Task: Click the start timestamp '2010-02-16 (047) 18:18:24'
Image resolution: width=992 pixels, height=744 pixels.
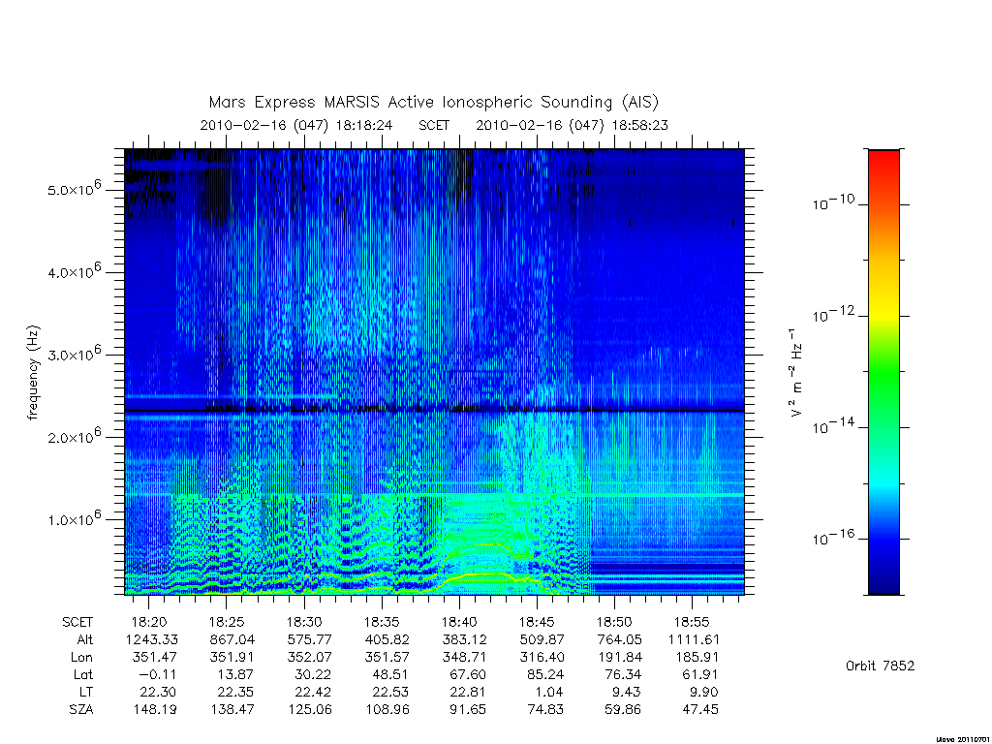Action: click(x=296, y=125)
